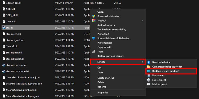Click the Documents icon in submenu
This screenshot has width=199, height=99.
(x=149, y=76)
